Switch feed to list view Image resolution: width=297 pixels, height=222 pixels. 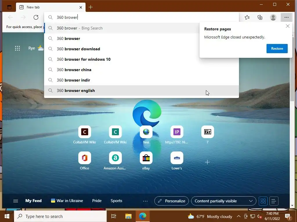coord(274,201)
